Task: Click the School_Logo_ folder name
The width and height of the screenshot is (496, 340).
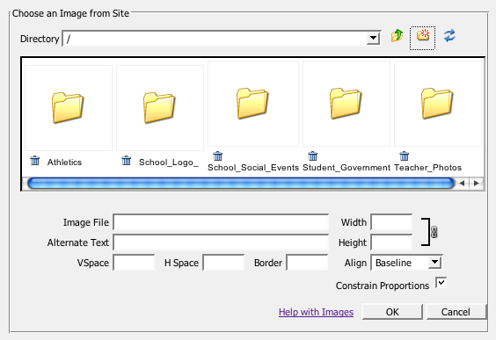Action: [169, 163]
